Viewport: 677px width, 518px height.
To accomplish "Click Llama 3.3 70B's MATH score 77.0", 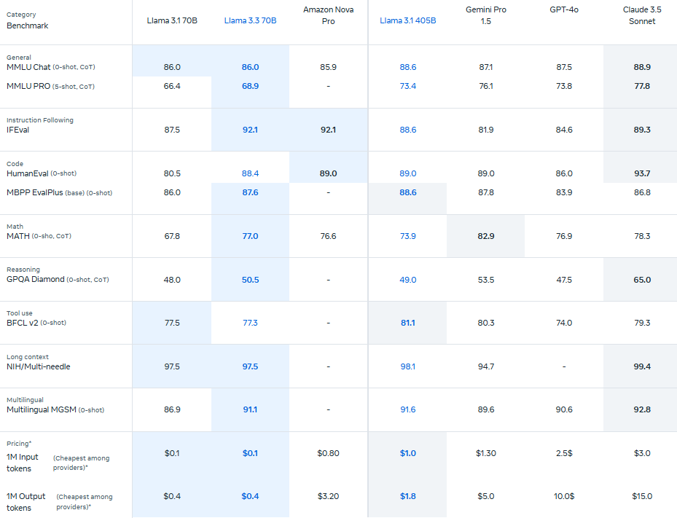I will click(x=250, y=236).
